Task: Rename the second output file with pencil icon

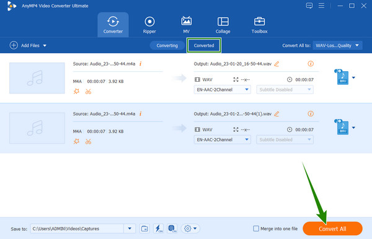Action: click(277, 114)
